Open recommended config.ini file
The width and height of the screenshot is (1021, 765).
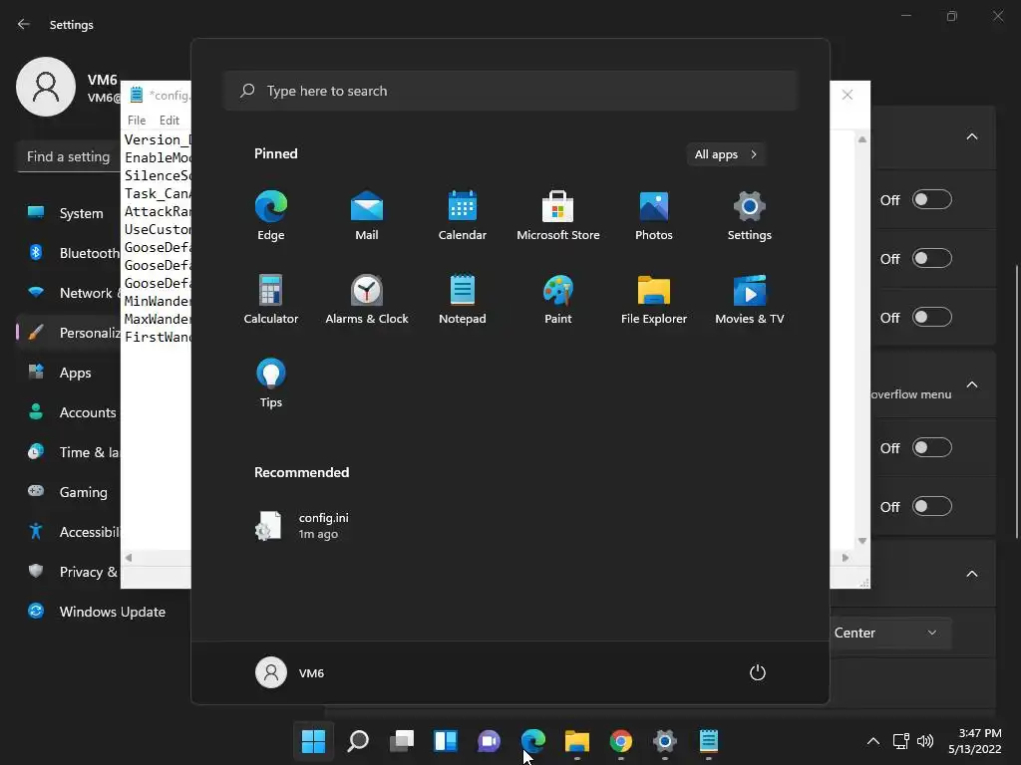303,526
